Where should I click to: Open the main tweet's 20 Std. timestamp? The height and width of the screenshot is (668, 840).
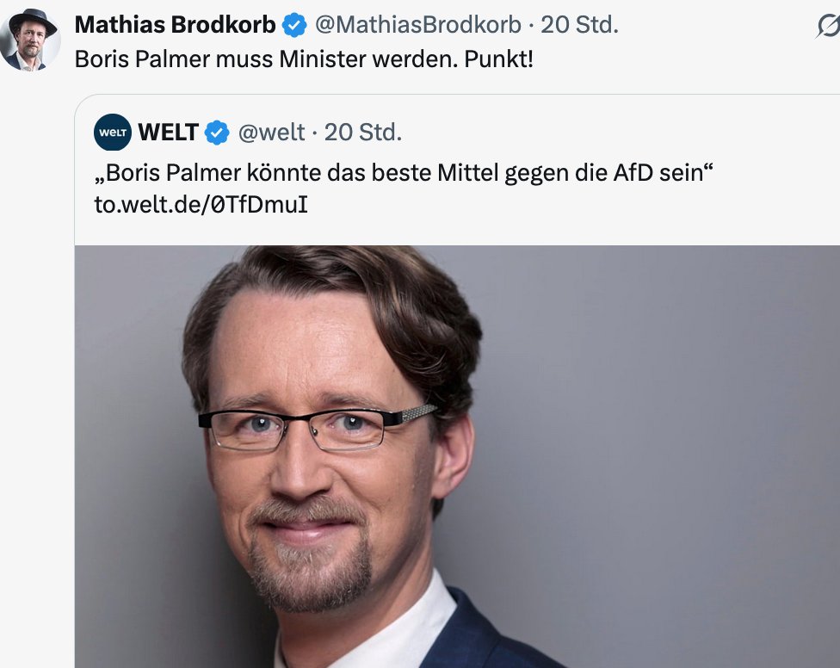pyautogui.click(x=579, y=25)
